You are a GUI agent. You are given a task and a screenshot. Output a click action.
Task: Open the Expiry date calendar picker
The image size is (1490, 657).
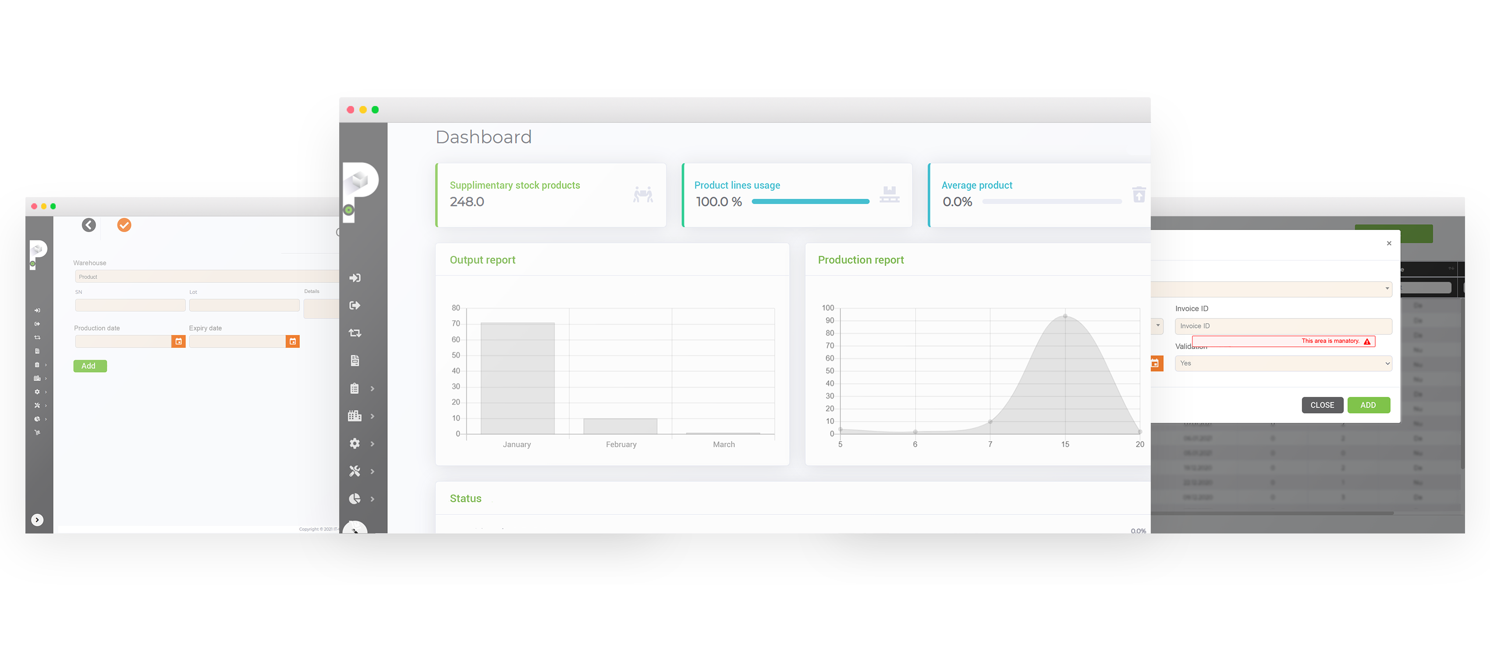point(293,342)
